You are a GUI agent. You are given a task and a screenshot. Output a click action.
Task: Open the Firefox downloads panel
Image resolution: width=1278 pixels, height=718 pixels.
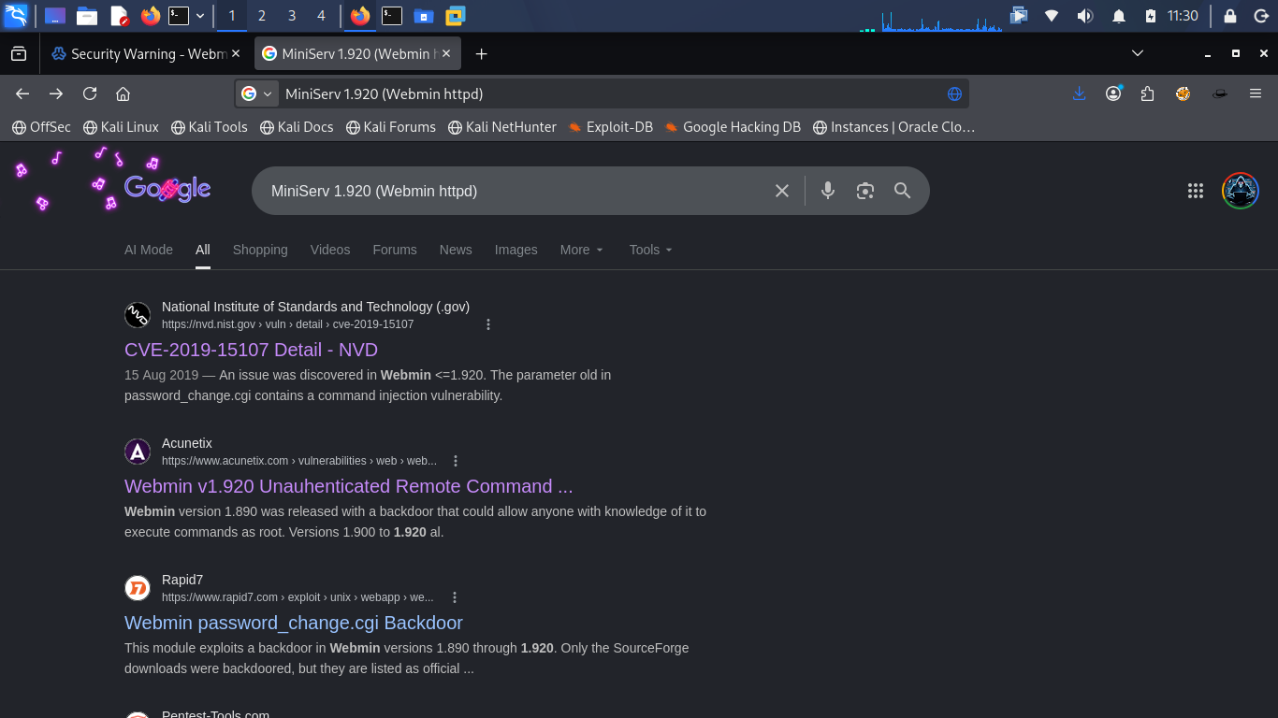[x=1079, y=93]
